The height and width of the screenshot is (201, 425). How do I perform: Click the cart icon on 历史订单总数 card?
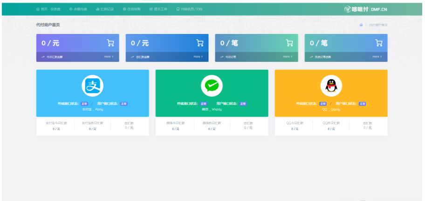(379, 43)
